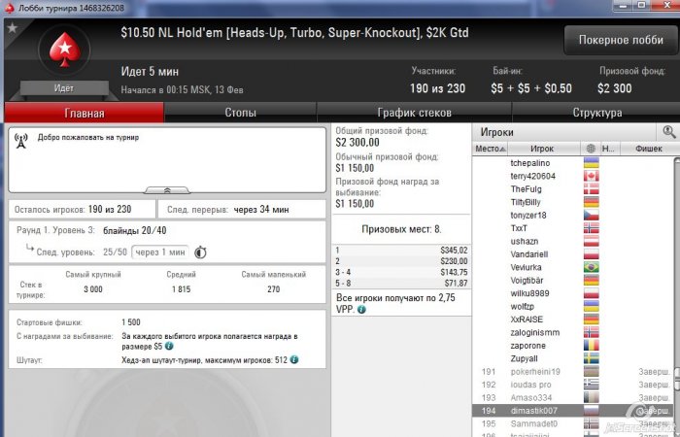Click the favorite star icon

12,28
